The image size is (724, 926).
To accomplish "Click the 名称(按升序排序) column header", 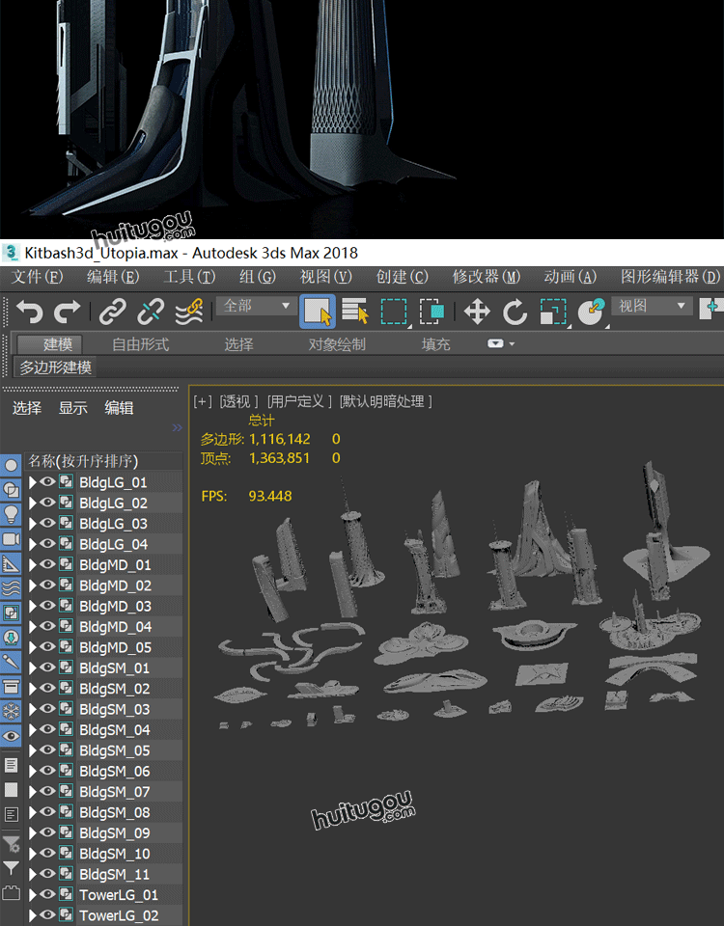I will coord(83,461).
